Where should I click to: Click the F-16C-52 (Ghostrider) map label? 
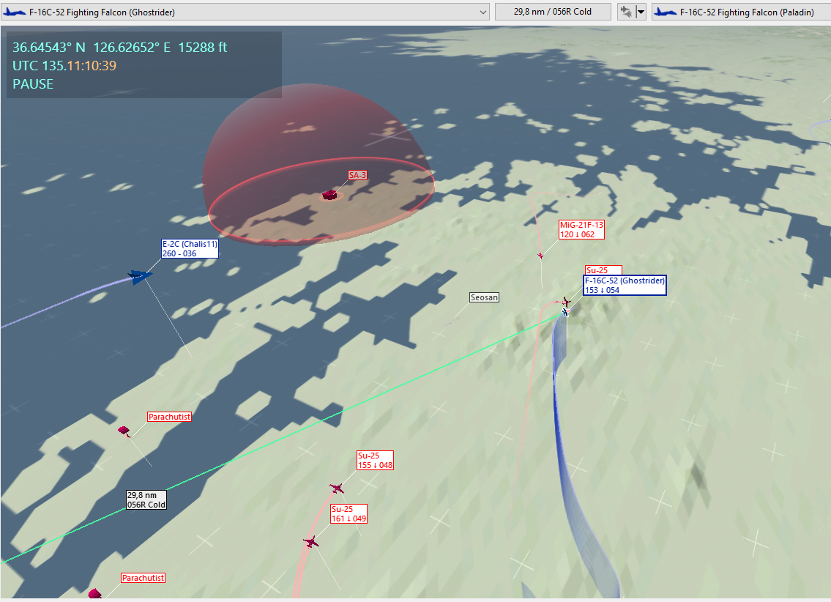625,285
